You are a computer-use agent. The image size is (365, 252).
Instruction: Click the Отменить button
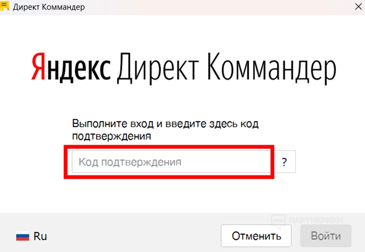pos(256,236)
